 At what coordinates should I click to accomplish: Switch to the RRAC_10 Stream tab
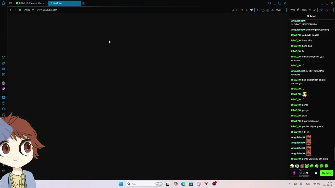tap(30, 3)
